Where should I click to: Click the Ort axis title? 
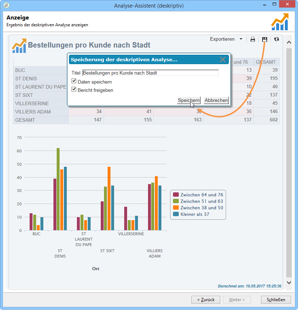tap(96, 269)
